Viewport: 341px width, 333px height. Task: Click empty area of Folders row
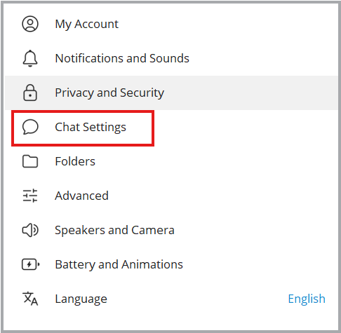coord(210,161)
